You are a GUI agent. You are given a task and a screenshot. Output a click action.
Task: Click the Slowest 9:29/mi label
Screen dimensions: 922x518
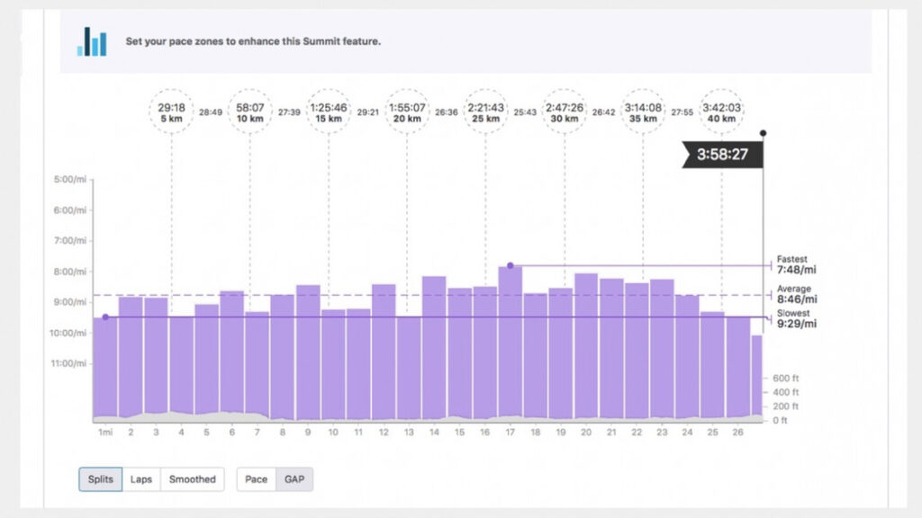click(x=796, y=317)
